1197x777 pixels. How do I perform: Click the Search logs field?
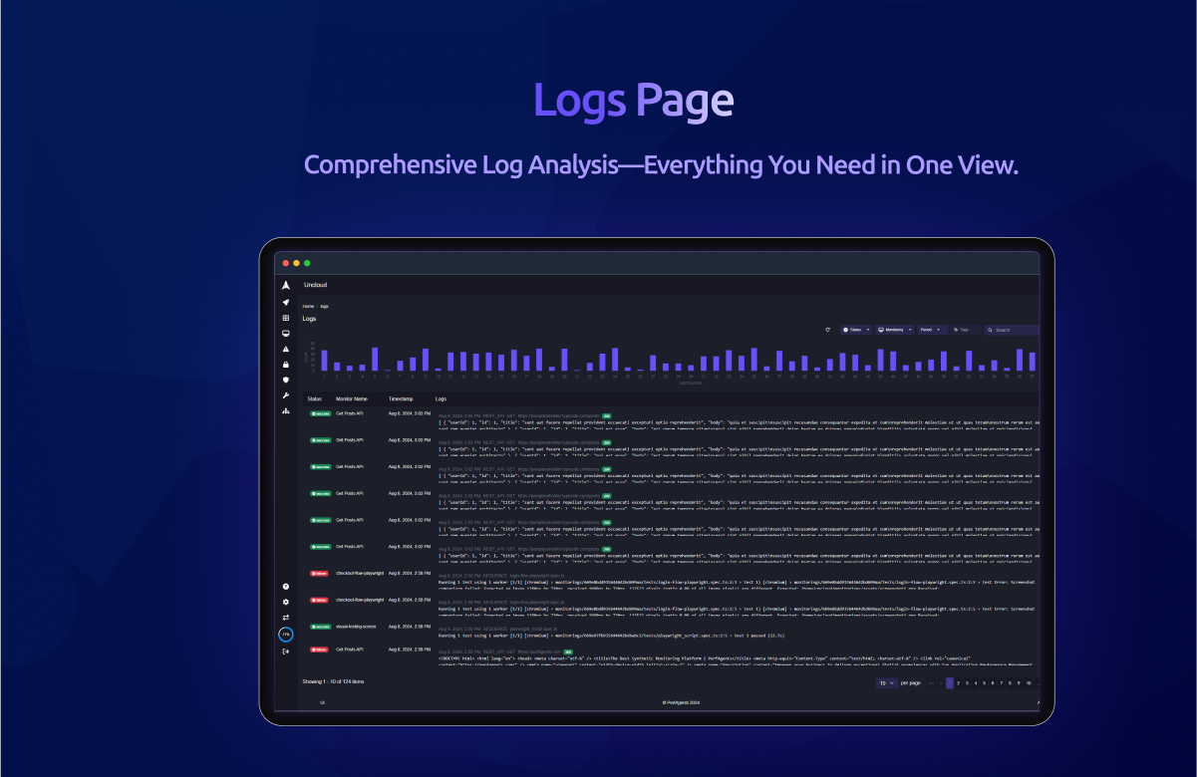(x=1012, y=329)
